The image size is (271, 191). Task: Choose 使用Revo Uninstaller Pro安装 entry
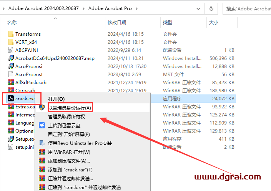point(80,143)
